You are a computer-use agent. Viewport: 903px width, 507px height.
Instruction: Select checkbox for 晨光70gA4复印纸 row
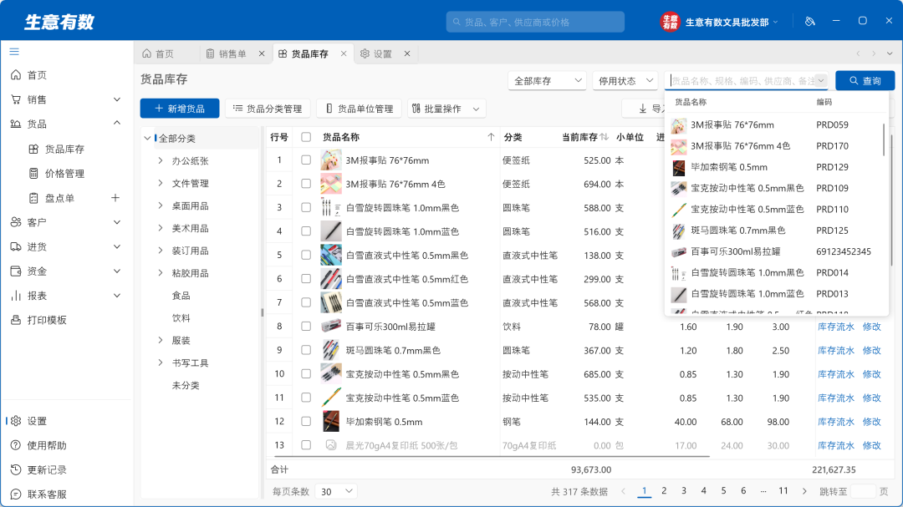click(x=306, y=445)
